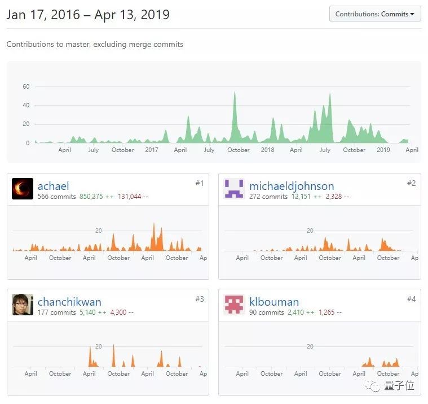This screenshot has height=404, width=428.
Task: View achael's 566 commits
Action: tap(57, 197)
